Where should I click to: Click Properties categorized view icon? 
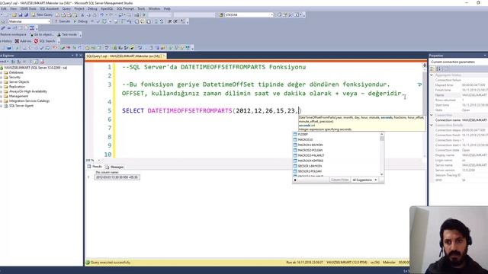tap(432, 69)
